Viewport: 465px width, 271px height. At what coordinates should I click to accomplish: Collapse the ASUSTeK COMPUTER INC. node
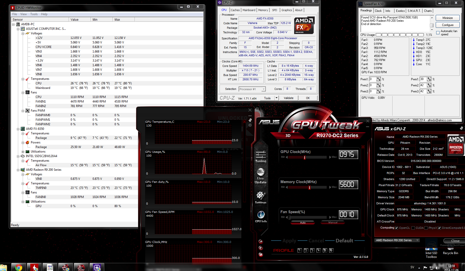click(x=18, y=29)
